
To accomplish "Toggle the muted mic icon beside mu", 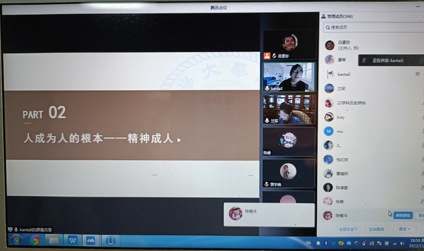I will click(423, 131).
